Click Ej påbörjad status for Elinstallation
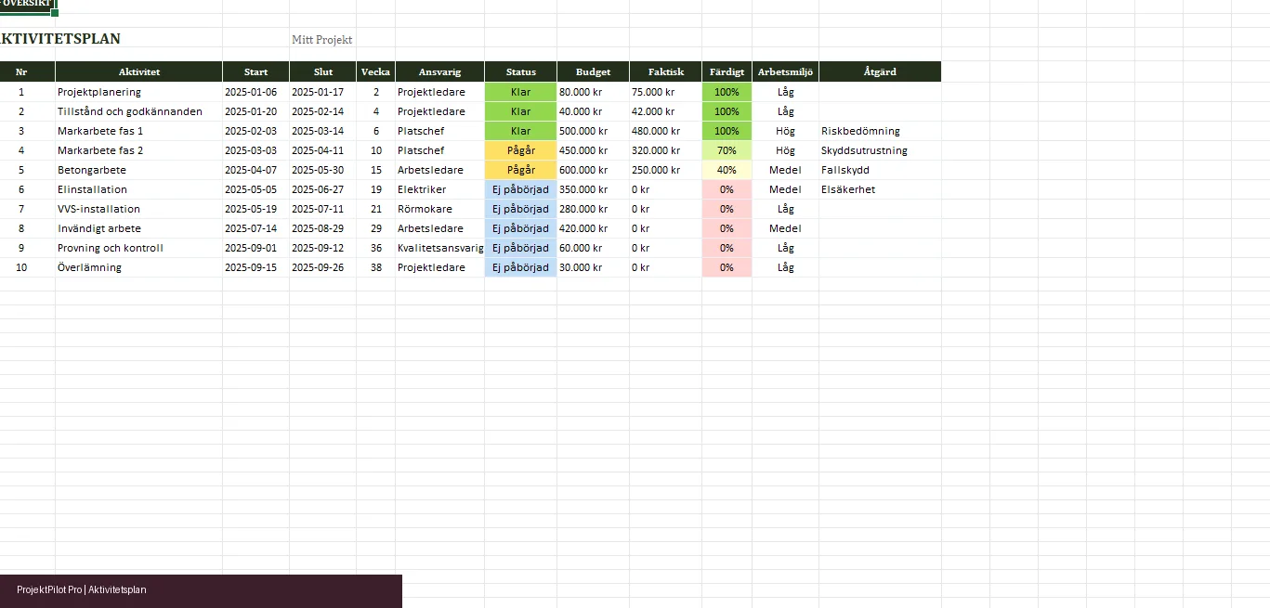This screenshot has width=1270, height=608. (521, 189)
